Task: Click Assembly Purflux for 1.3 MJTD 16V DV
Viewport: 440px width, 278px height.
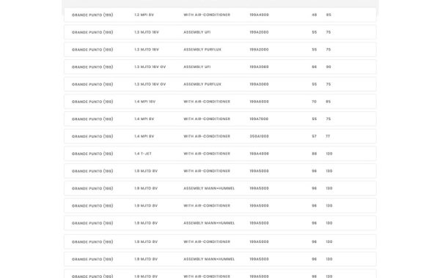Action: pos(202,84)
